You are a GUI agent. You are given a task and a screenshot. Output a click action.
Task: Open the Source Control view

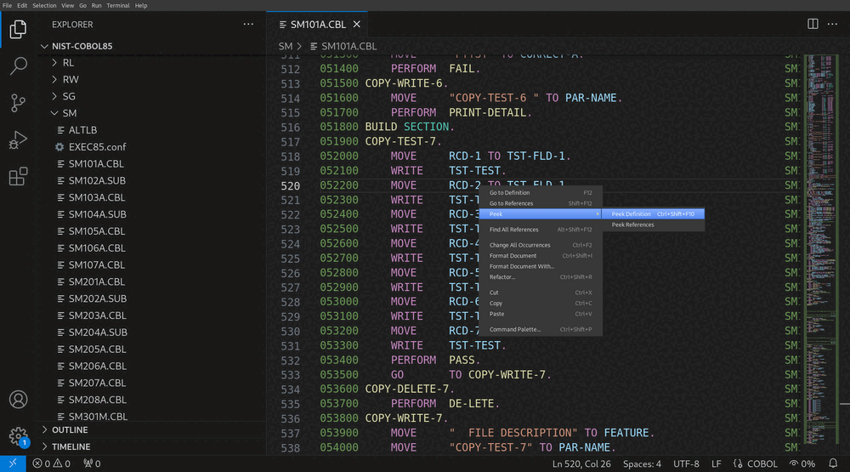[18, 103]
